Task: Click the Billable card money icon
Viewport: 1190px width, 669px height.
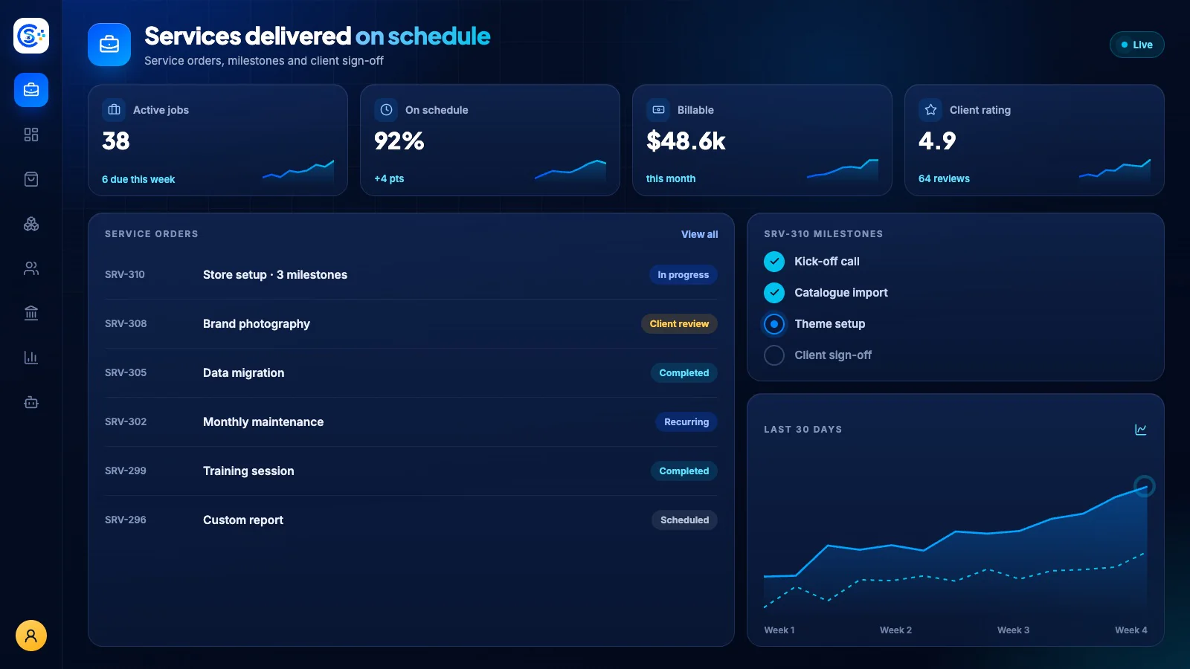Action: [658, 110]
